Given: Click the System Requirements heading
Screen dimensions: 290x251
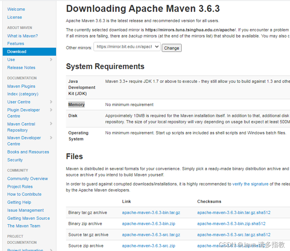Looking at the screenshot, I should [105, 66].
